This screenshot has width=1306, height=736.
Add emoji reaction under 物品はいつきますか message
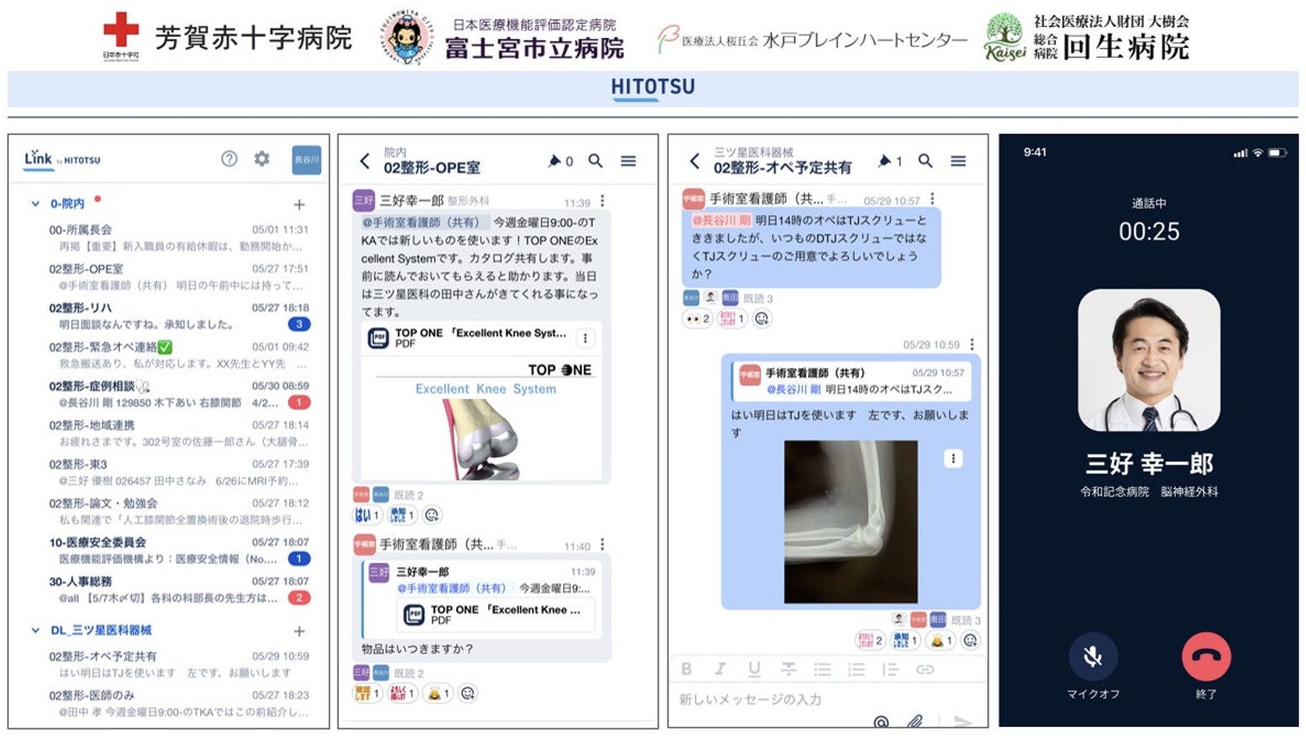(468, 693)
